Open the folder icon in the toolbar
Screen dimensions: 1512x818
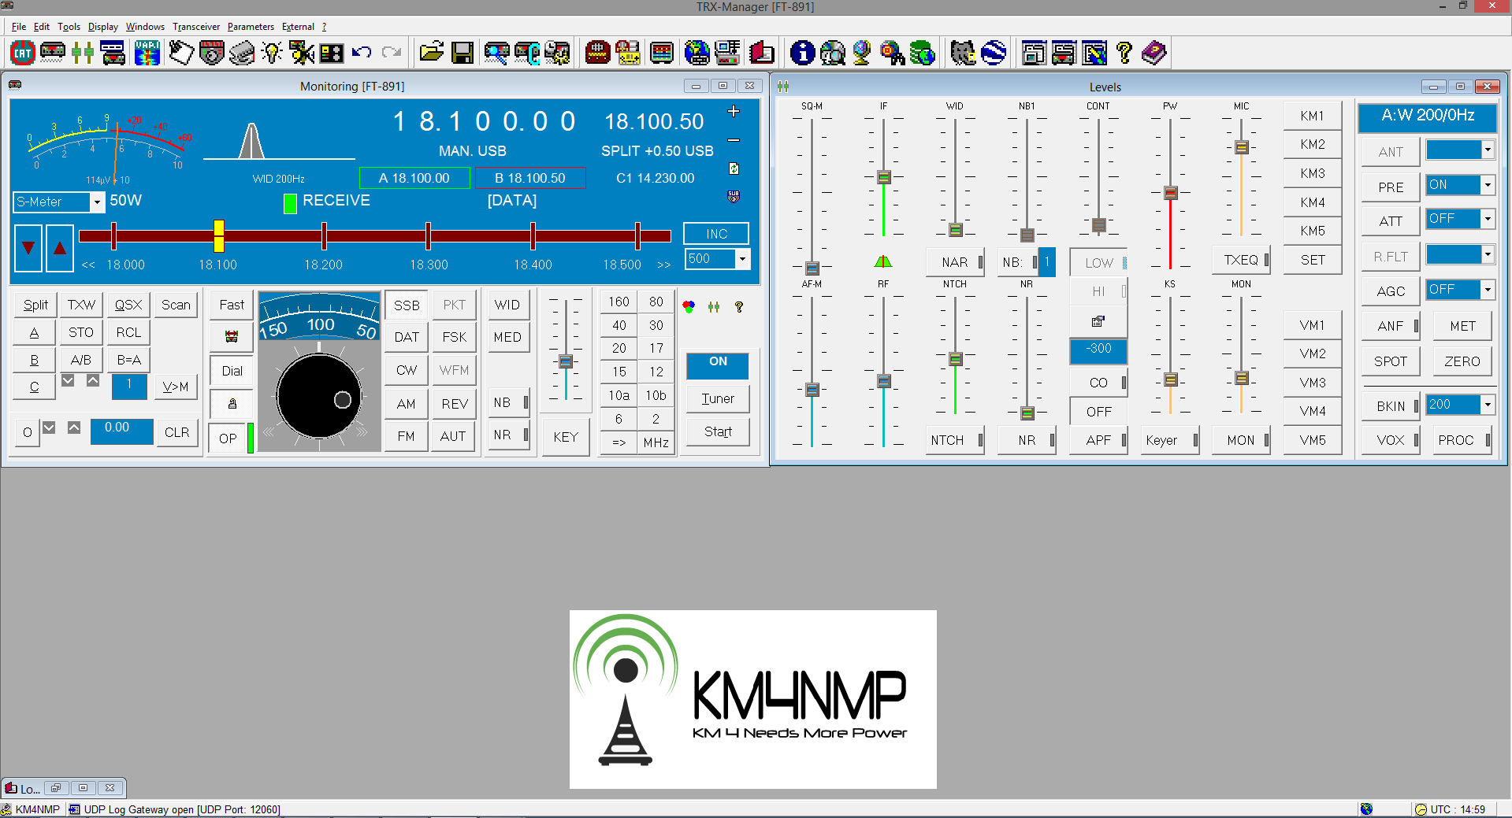click(431, 54)
